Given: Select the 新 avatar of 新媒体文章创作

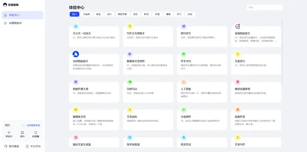Looking at the screenshot, I should [130, 54].
